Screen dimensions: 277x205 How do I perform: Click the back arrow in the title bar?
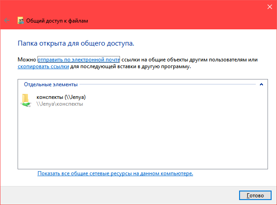tap(7, 20)
